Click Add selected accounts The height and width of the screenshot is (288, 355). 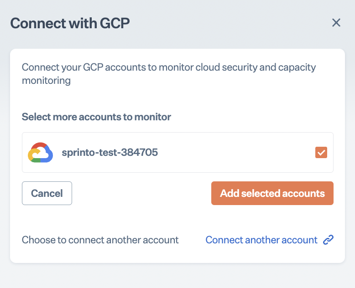coord(272,193)
